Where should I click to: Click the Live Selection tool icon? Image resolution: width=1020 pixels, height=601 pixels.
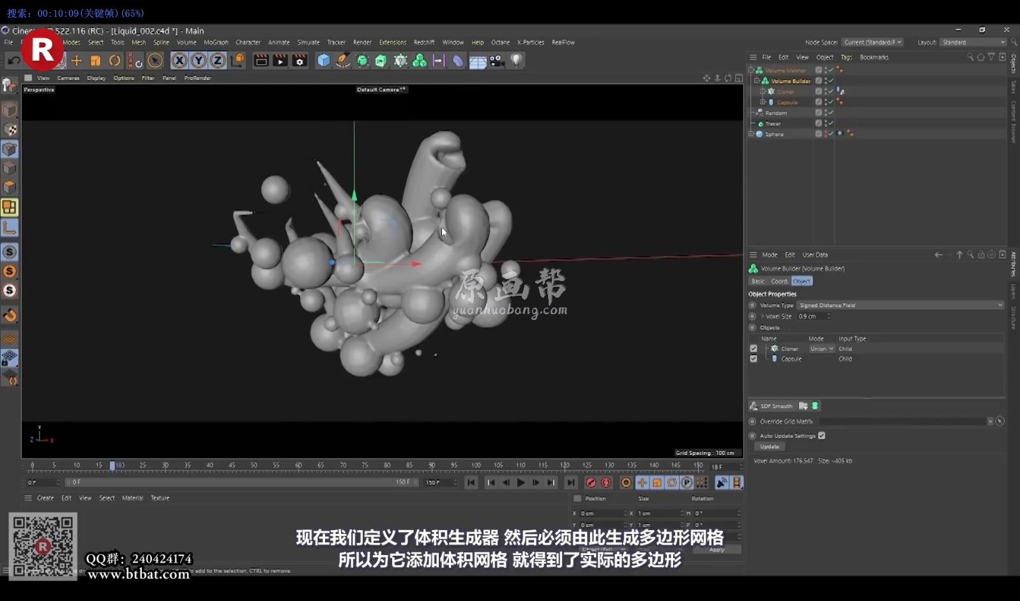point(155,60)
